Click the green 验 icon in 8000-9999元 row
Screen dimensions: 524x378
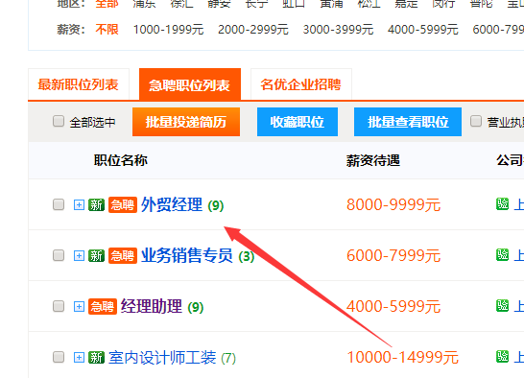click(x=502, y=204)
